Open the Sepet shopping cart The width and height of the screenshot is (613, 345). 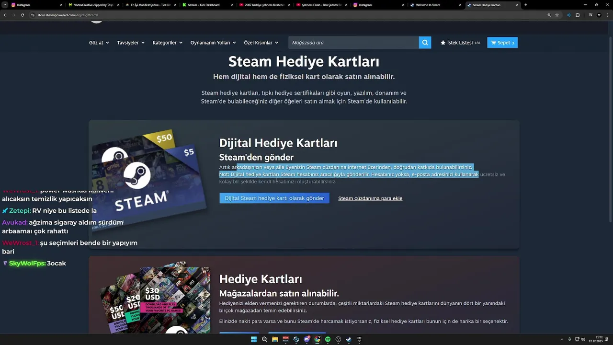pos(502,43)
